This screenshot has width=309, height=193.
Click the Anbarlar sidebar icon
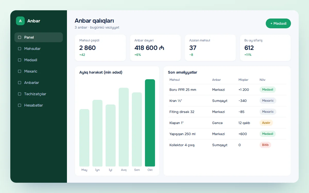pyautogui.click(x=20, y=83)
